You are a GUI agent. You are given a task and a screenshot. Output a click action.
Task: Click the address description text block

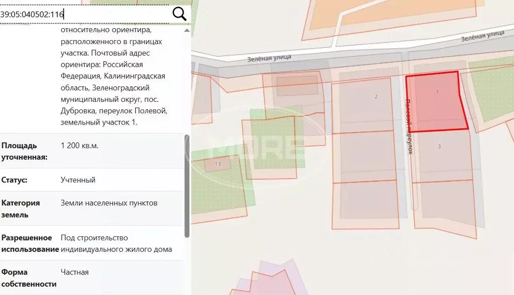[114, 76]
